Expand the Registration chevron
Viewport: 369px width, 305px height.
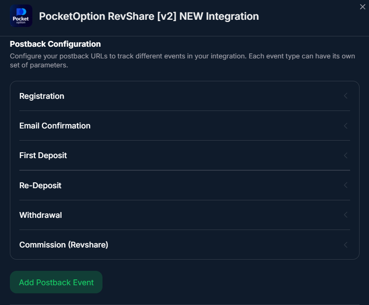346,96
